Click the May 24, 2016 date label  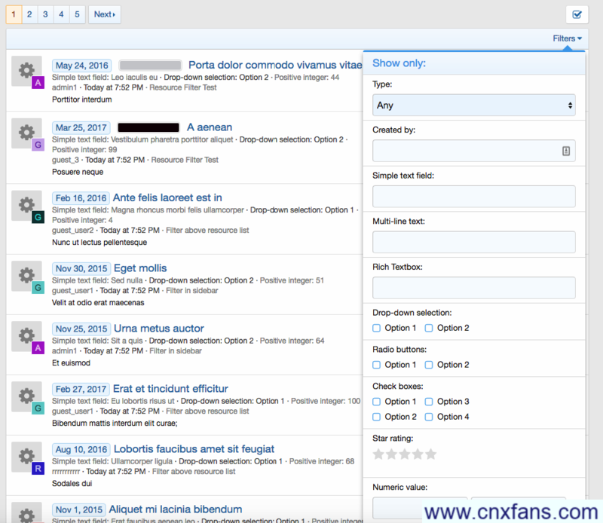click(82, 66)
